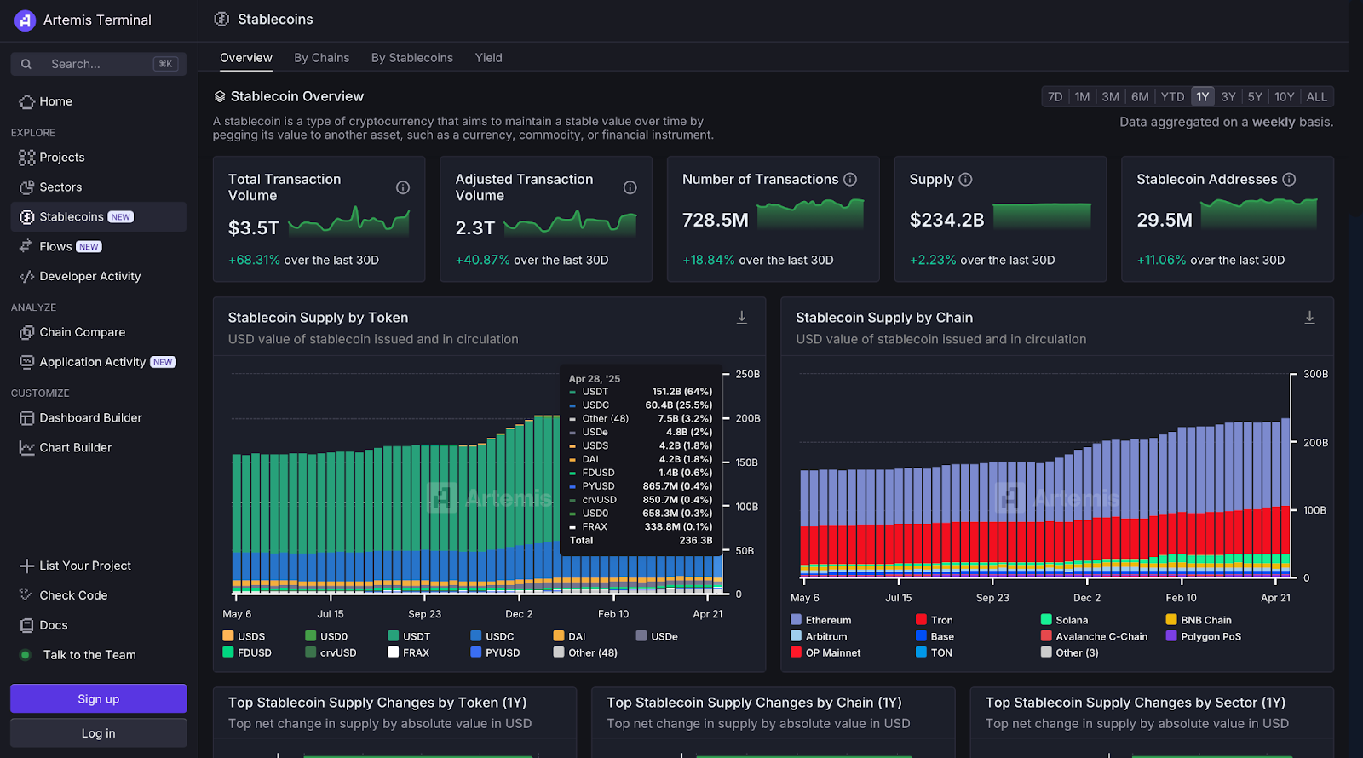Click the Number of Transactions 728.5M card
The width and height of the screenshot is (1363, 758).
click(x=774, y=219)
